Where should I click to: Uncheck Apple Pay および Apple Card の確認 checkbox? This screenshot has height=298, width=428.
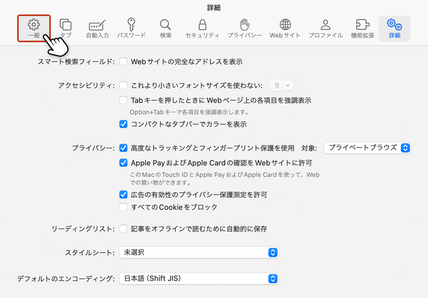coord(124,163)
